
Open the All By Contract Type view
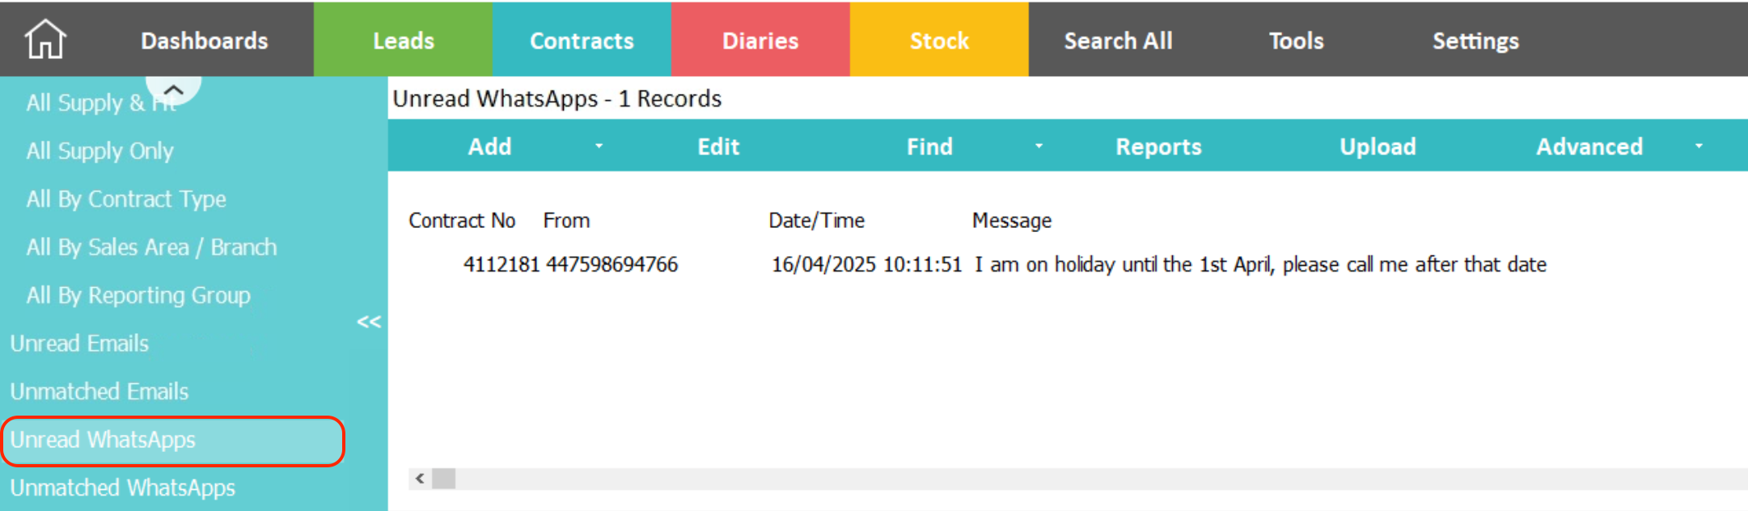(126, 199)
